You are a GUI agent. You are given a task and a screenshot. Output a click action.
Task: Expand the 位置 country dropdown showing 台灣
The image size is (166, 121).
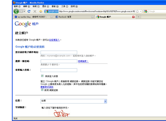click(74, 101)
